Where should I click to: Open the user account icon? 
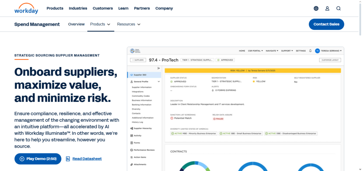327,8
